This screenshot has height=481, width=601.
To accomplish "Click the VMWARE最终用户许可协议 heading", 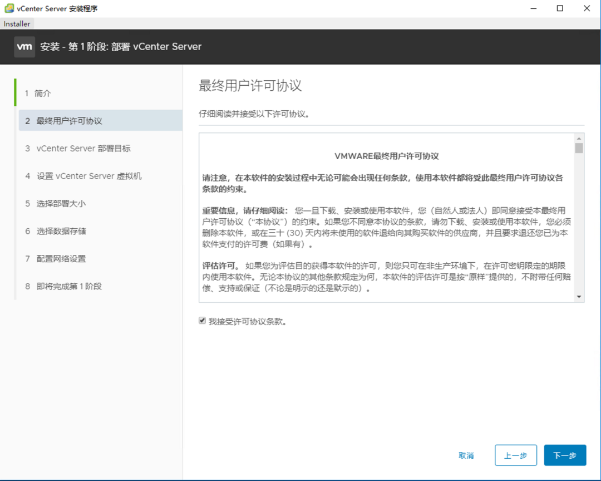I will tap(386, 156).
